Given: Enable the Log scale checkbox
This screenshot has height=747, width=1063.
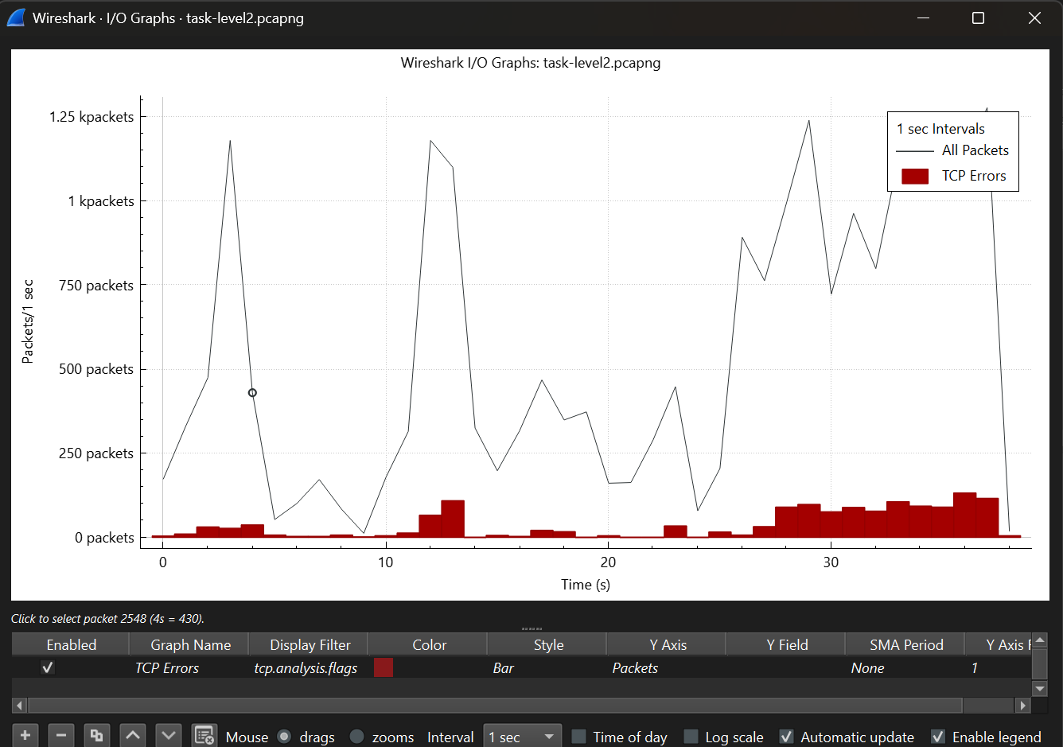Looking at the screenshot, I should click(x=691, y=737).
